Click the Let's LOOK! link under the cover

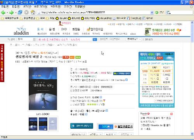(43, 114)
